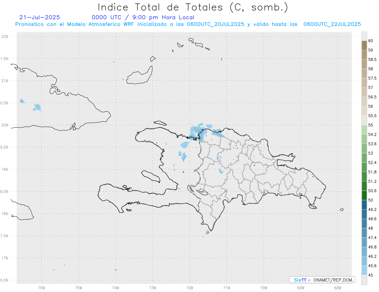Click the longitude label "75W"
Screen dimensions: 379x292
point(78,288)
